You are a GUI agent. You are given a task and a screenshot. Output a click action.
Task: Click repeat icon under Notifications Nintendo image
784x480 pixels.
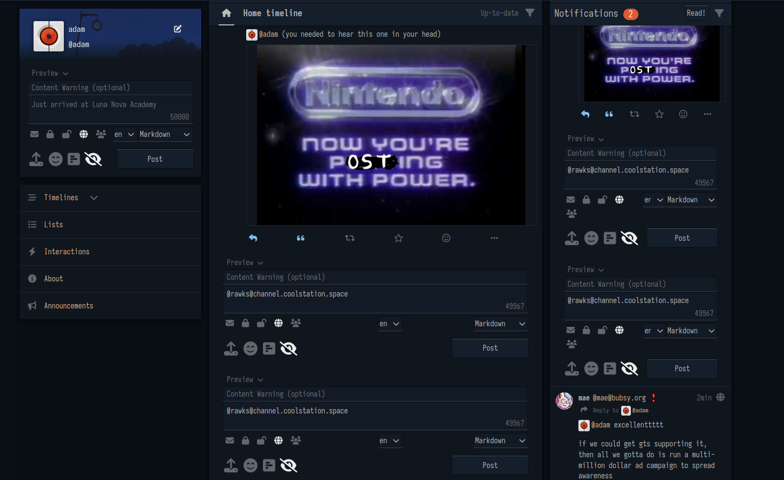click(x=634, y=114)
